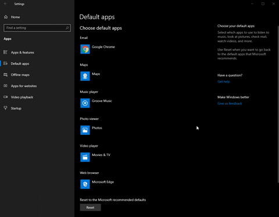Image resolution: width=279 pixels, height=217 pixels.
Task: Open the Get help link
Action: click(223, 81)
